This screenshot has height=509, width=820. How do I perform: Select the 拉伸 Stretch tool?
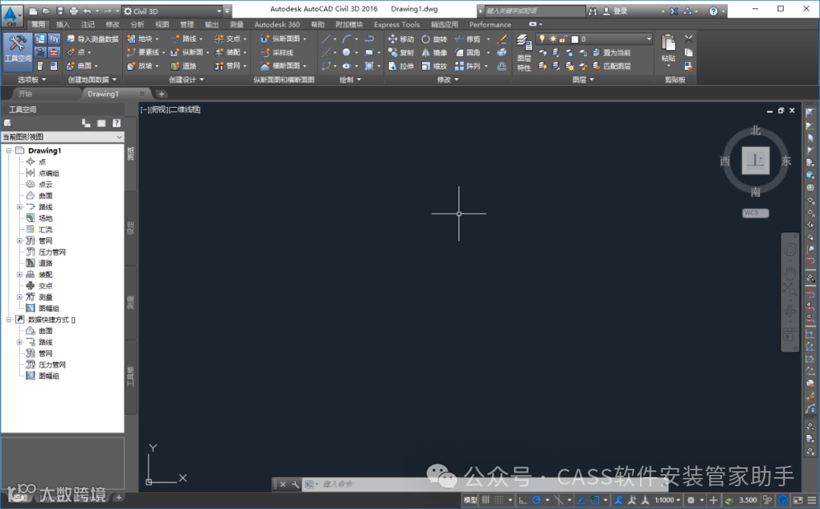[x=401, y=66]
